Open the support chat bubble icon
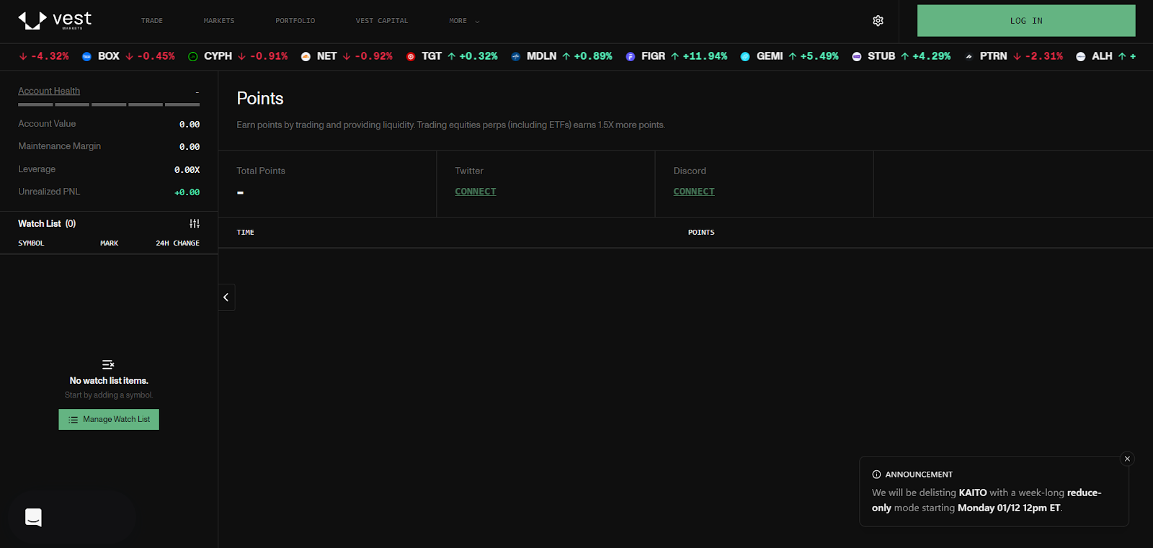This screenshot has width=1153, height=548. coord(33,517)
